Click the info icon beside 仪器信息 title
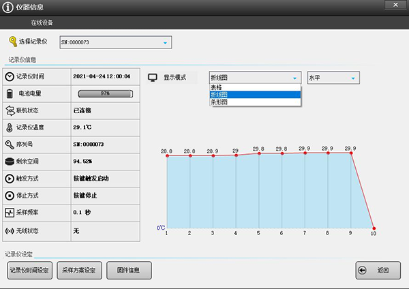409x289 pixels. (7, 7)
